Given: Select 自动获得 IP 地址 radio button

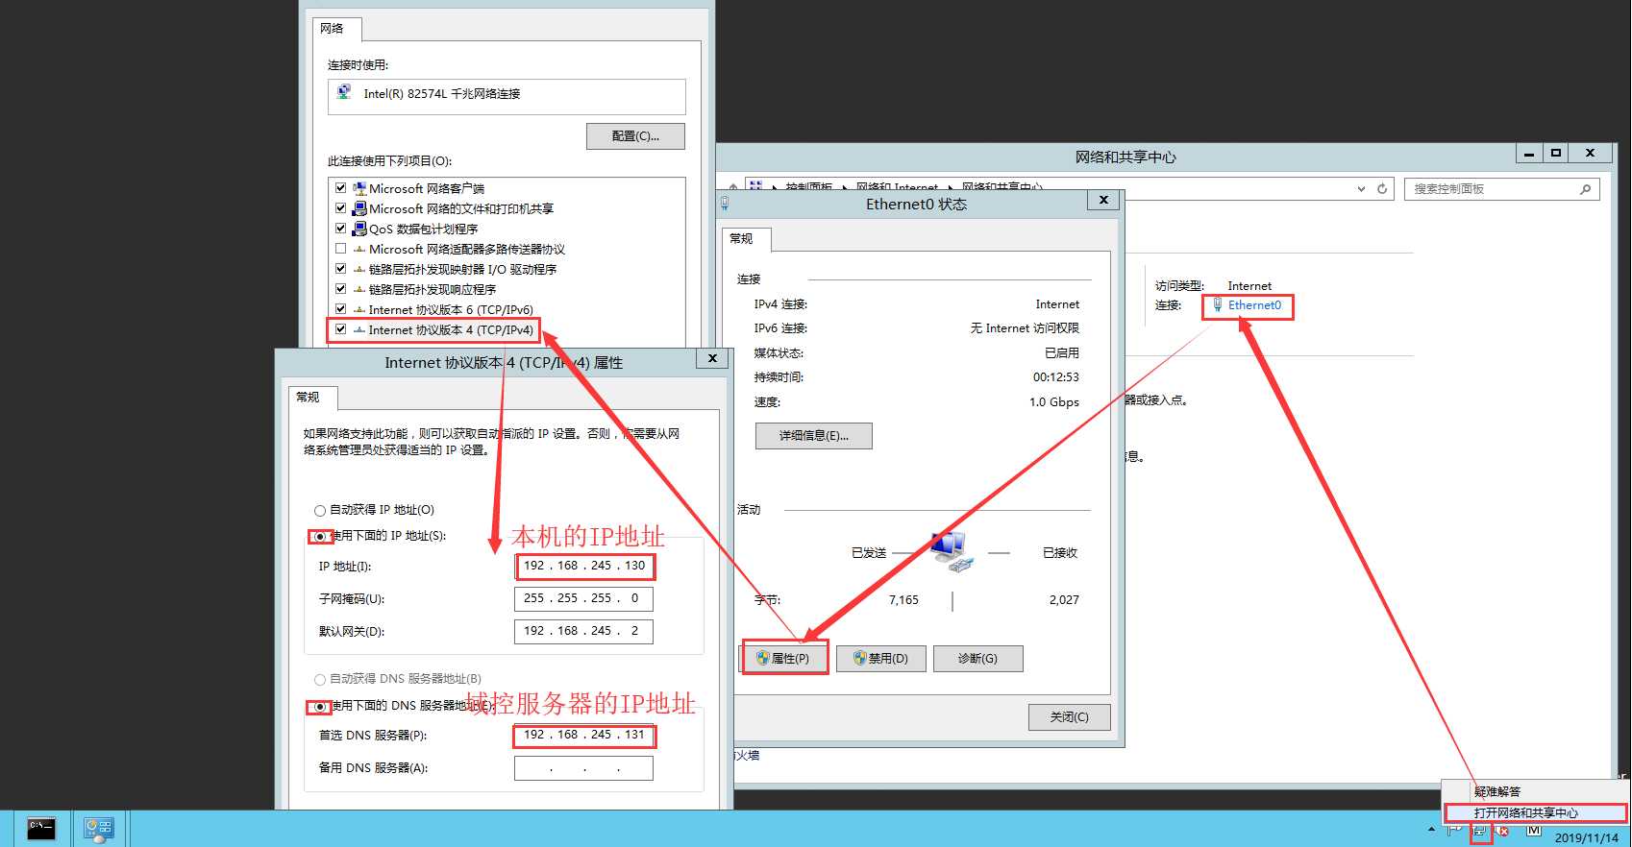Looking at the screenshot, I should 320,511.
